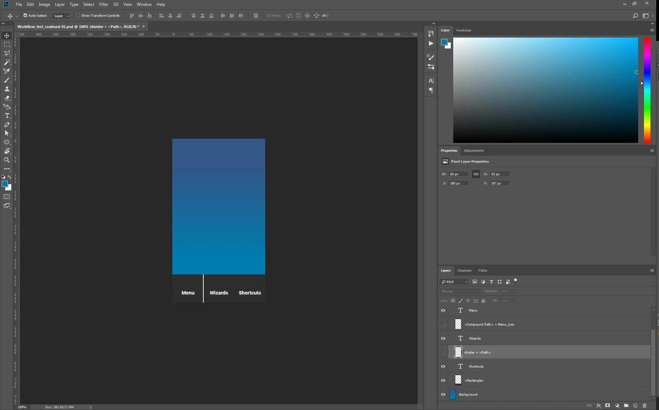Click the delete layer trash icon

[644, 406]
